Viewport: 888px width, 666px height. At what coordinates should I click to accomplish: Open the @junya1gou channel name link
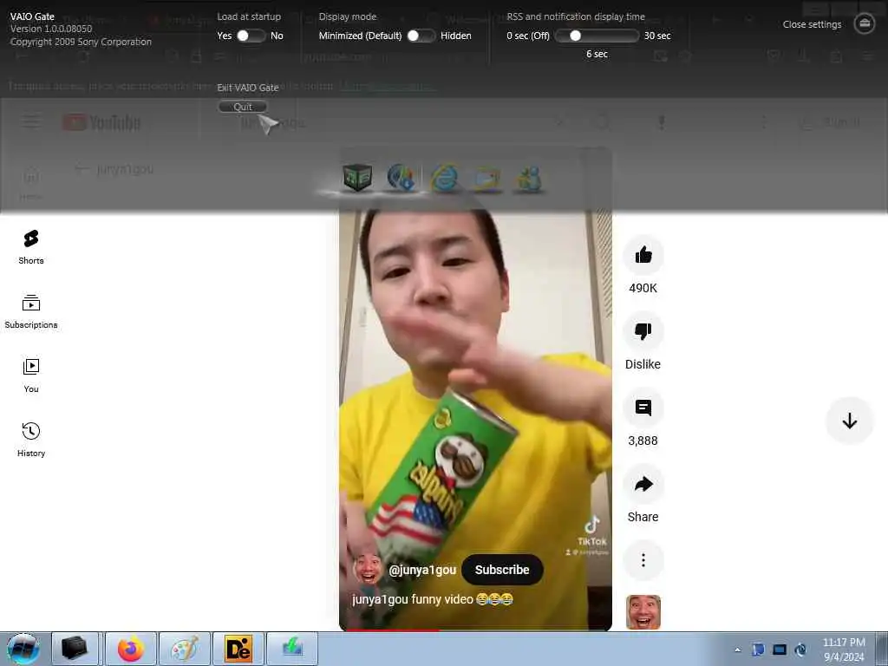pos(422,571)
